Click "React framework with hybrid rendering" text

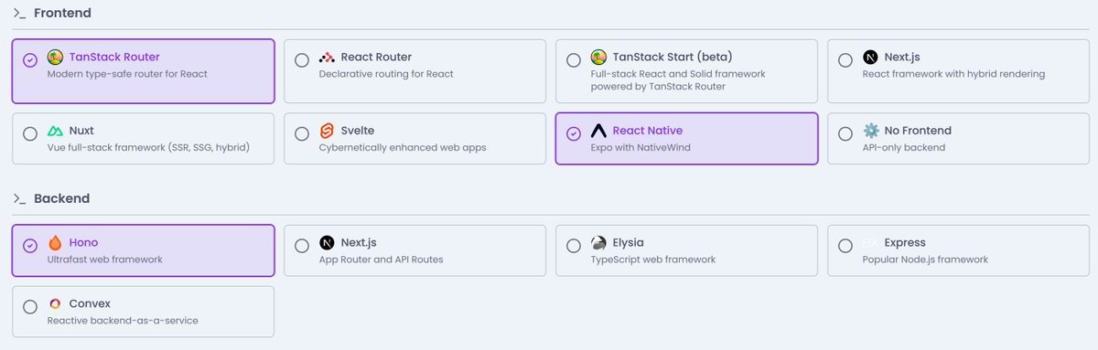click(953, 74)
